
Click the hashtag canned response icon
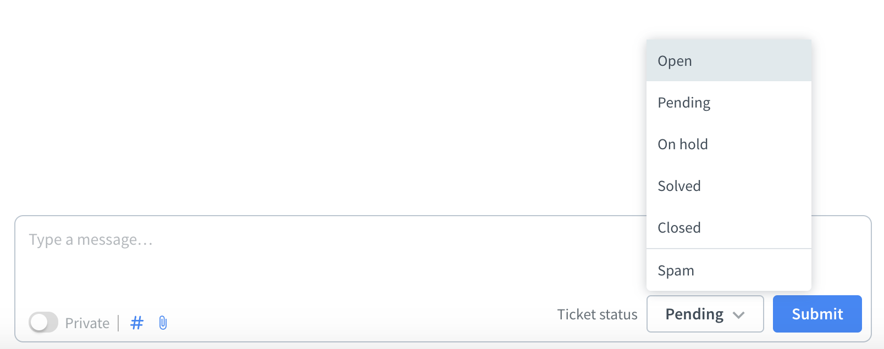[x=137, y=323]
